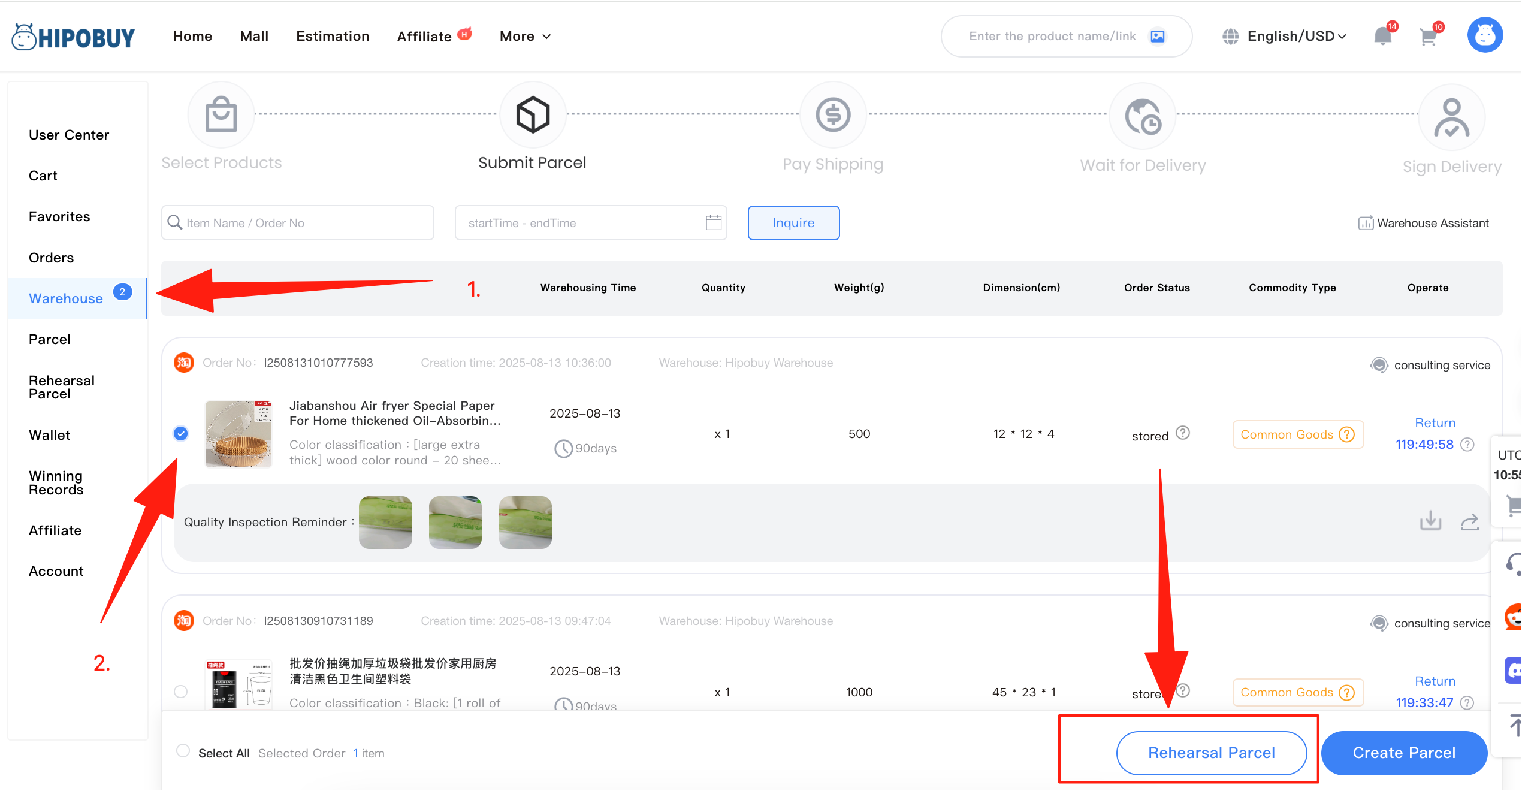Click the Select Products step icon
The width and height of the screenshot is (1522, 791).
point(221,114)
